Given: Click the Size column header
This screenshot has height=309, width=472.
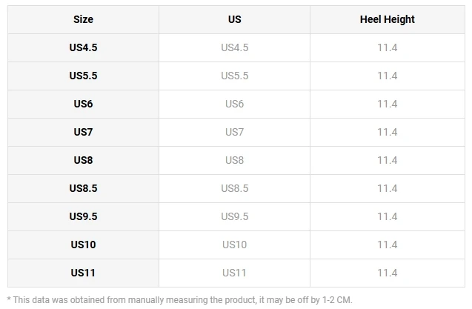Looking at the screenshot, I should tap(83, 19).
